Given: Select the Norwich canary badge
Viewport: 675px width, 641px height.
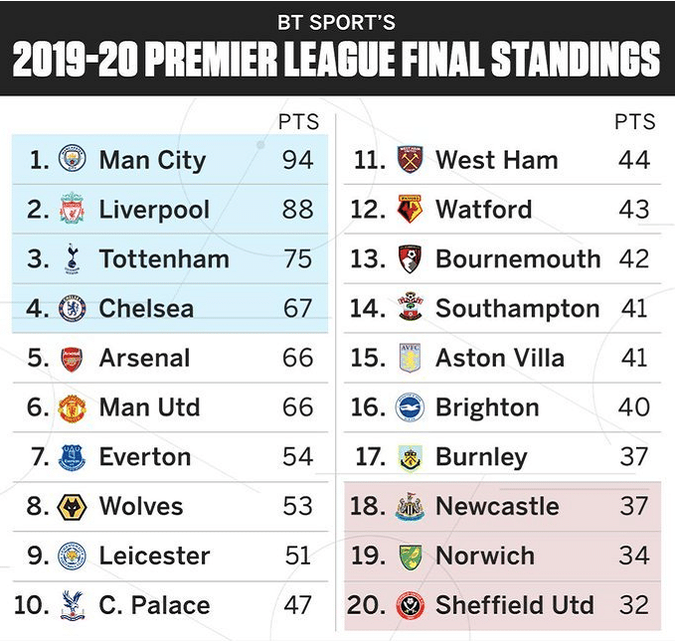Looking at the screenshot, I should coord(410,556).
